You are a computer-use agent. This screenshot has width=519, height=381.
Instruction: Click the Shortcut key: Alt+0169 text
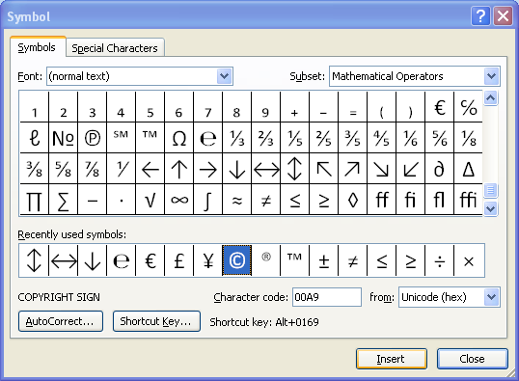coord(264,322)
